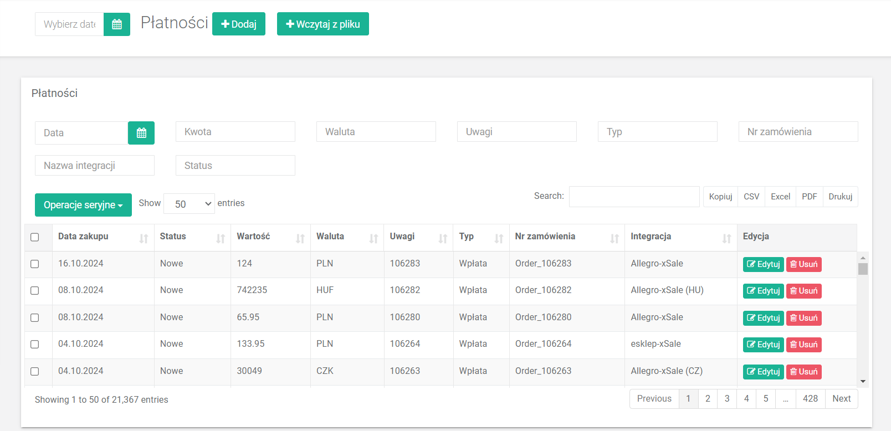Edit the payment for Order_106283
Screen dimensions: 891x431
(763, 264)
